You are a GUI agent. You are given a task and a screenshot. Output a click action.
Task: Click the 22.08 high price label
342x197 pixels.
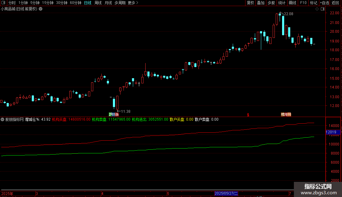(x=288, y=14)
